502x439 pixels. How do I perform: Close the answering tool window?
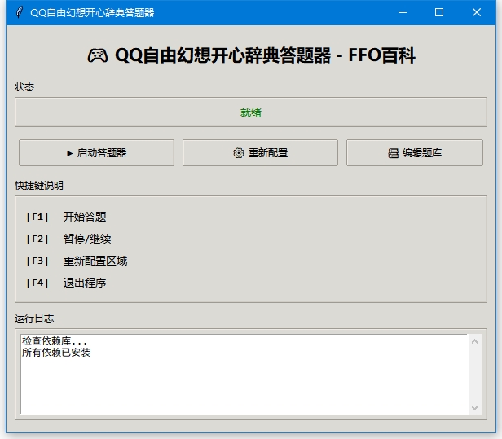(x=477, y=12)
